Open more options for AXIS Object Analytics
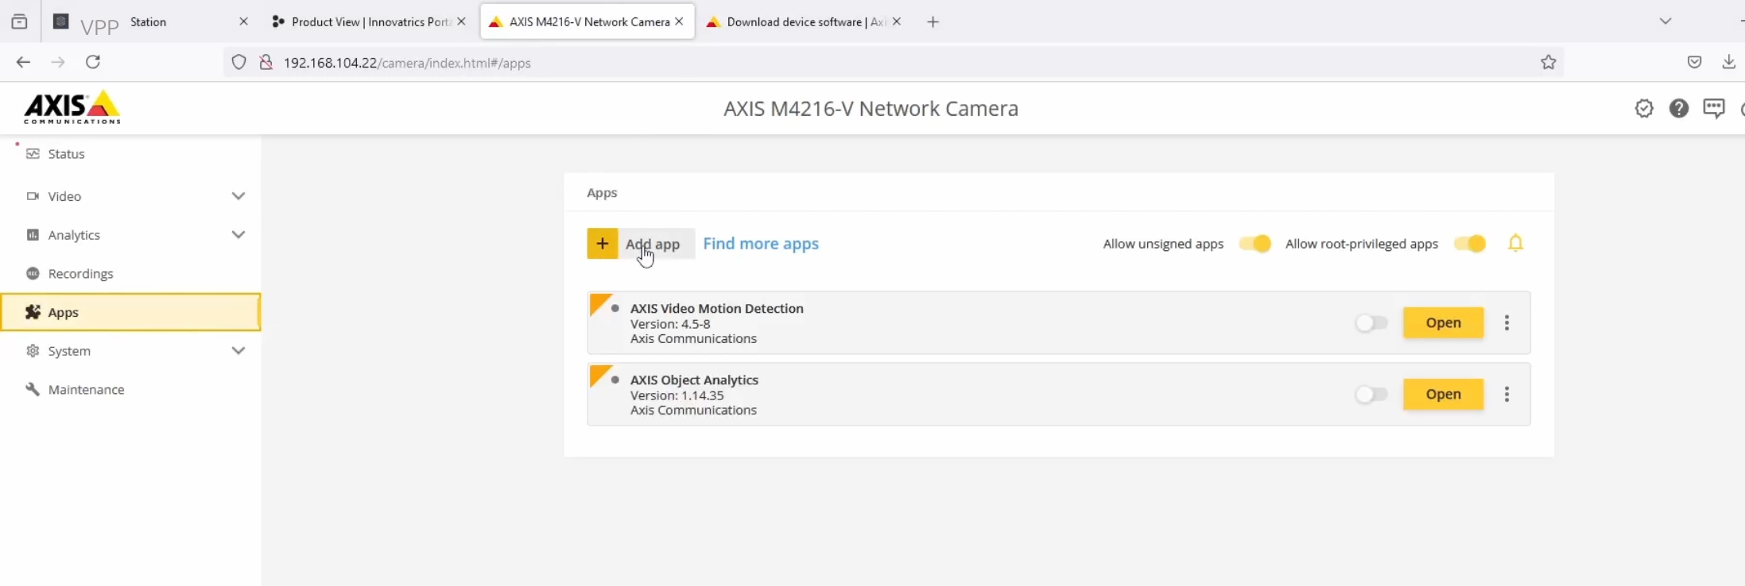Viewport: 1745px width, 586px height. 1507,395
